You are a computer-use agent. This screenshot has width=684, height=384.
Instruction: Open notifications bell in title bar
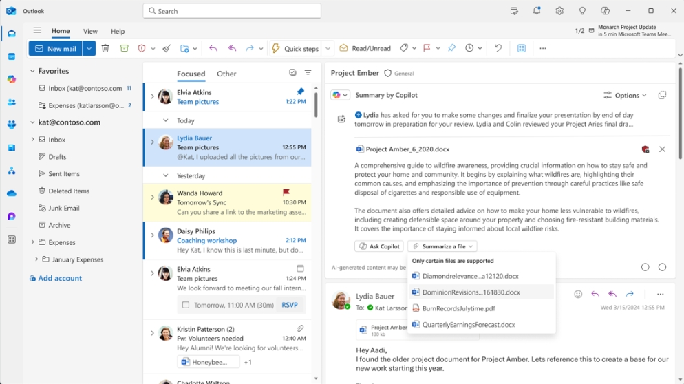pyautogui.click(x=537, y=11)
